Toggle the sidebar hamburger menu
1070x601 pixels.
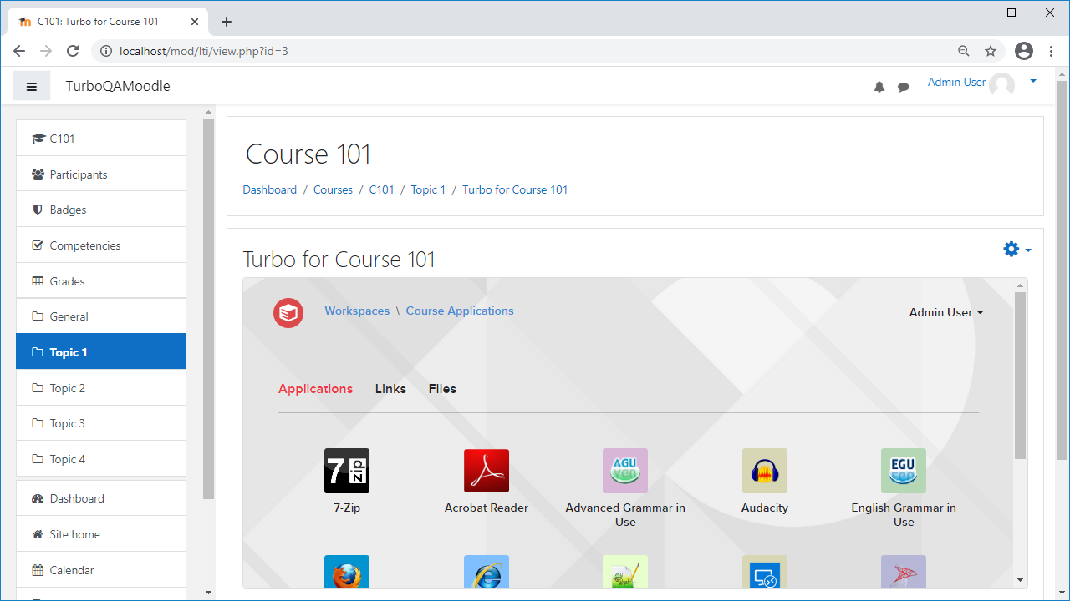click(x=32, y=85)
